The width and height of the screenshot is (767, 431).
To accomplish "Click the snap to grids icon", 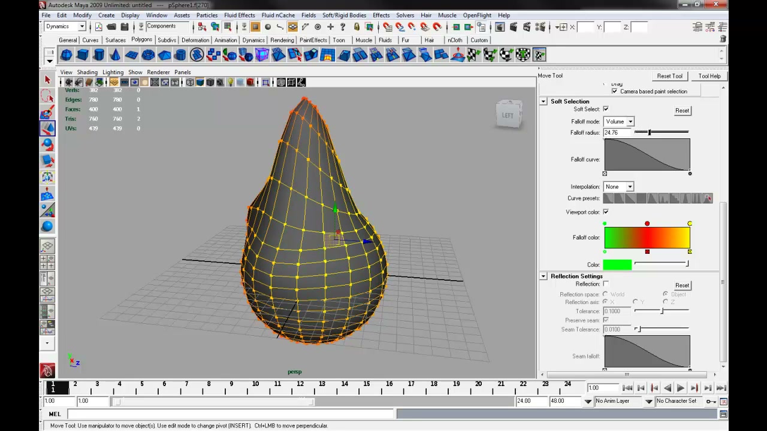I will pos(388,27).
